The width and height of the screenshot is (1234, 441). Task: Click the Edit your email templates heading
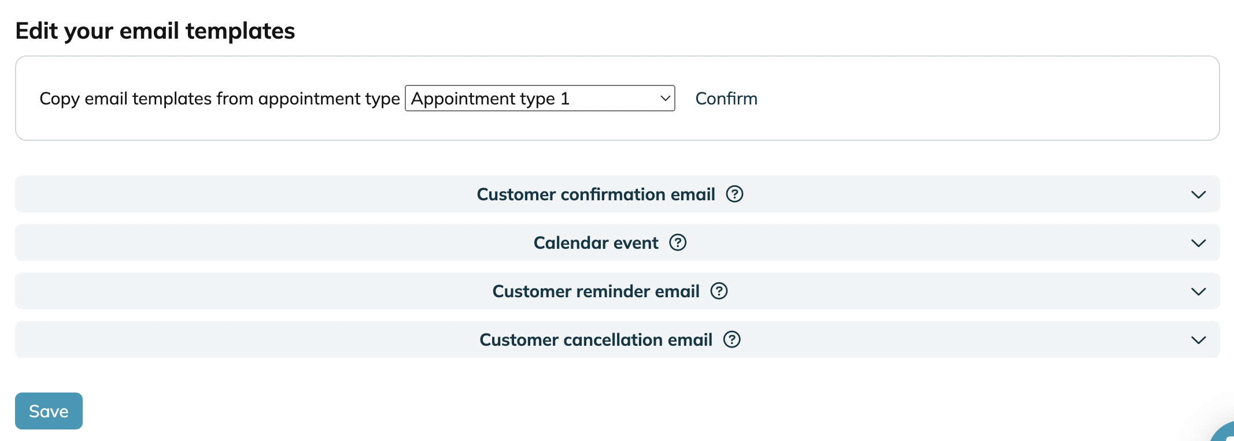pyautogui.click(x=155, y=31)
